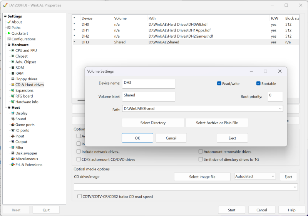Click the CD & Hard drives icon
Viewport: 308px width, 216px height.
(x=13, y=85)
